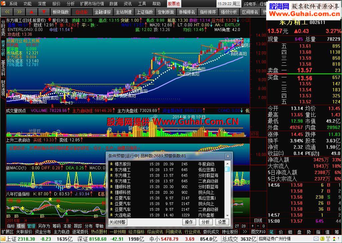Screen dimensions: 342x243
Task: Click the 设置 button in alert dialog
Action: click(222, 222)
